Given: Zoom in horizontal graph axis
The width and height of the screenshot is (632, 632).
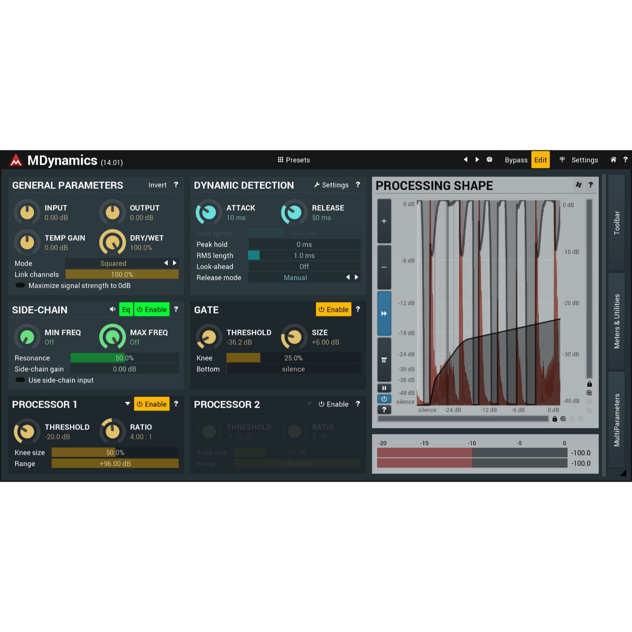Looking at the screenshot, I should [x=563, y=419].
